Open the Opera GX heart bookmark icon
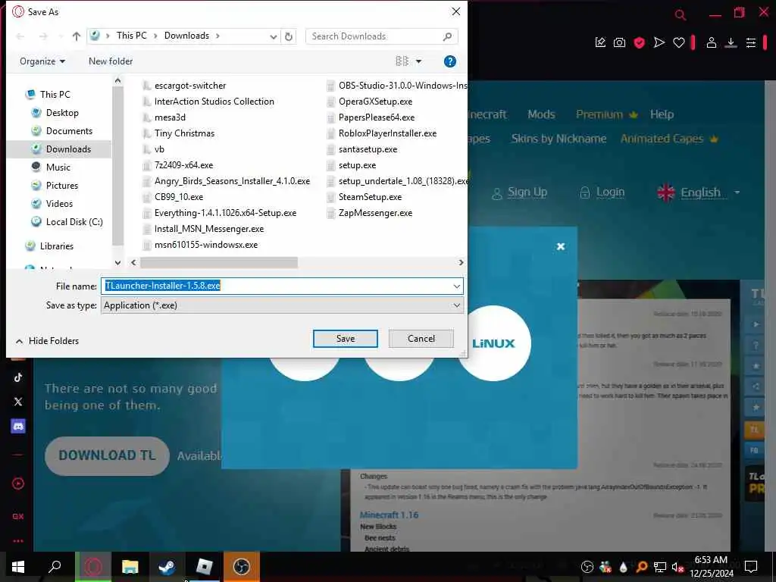The width and height of the screenshot is (776, 582). pyautogui.click(x=678, y=43)
